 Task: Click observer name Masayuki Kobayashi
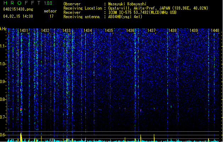(x=127, y=4)
